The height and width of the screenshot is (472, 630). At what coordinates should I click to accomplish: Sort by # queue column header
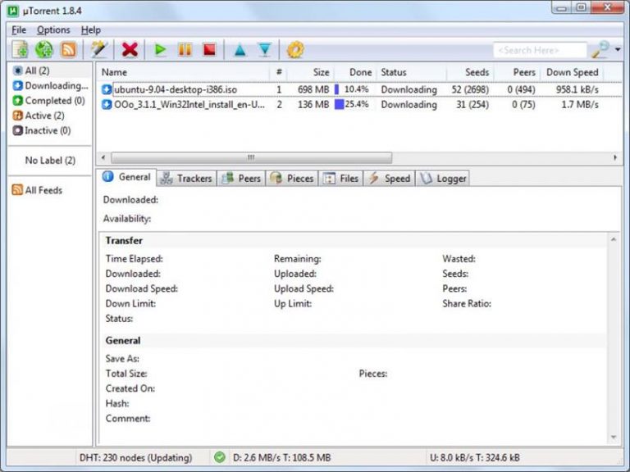(x=279, y=72)
